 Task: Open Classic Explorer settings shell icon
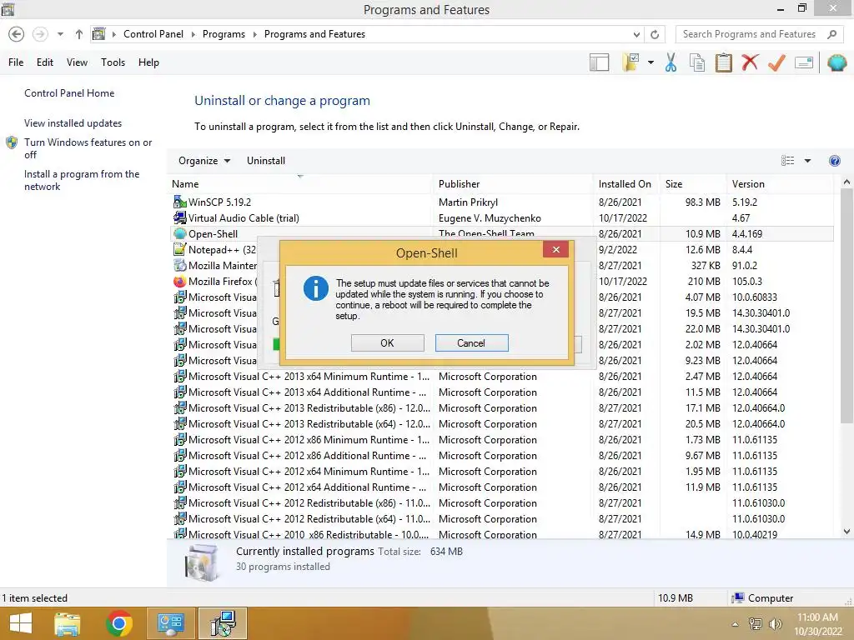836,62
